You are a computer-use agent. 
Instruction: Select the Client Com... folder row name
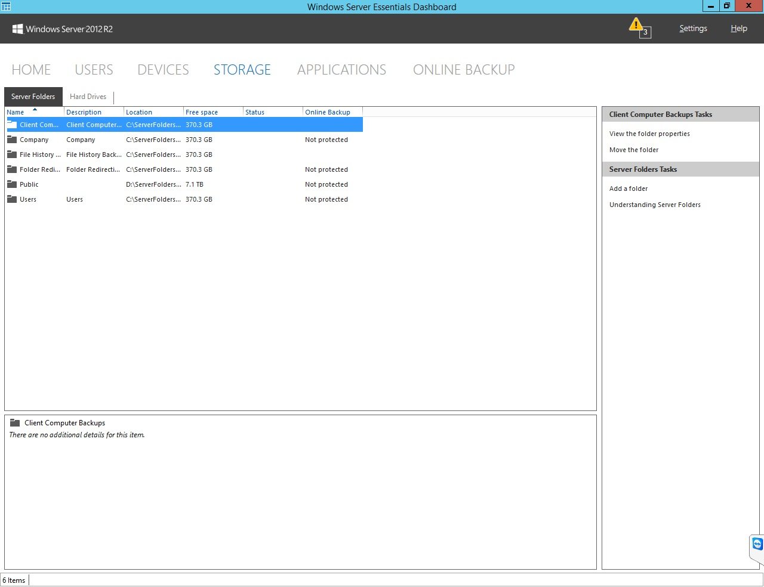tap(39, 125)
